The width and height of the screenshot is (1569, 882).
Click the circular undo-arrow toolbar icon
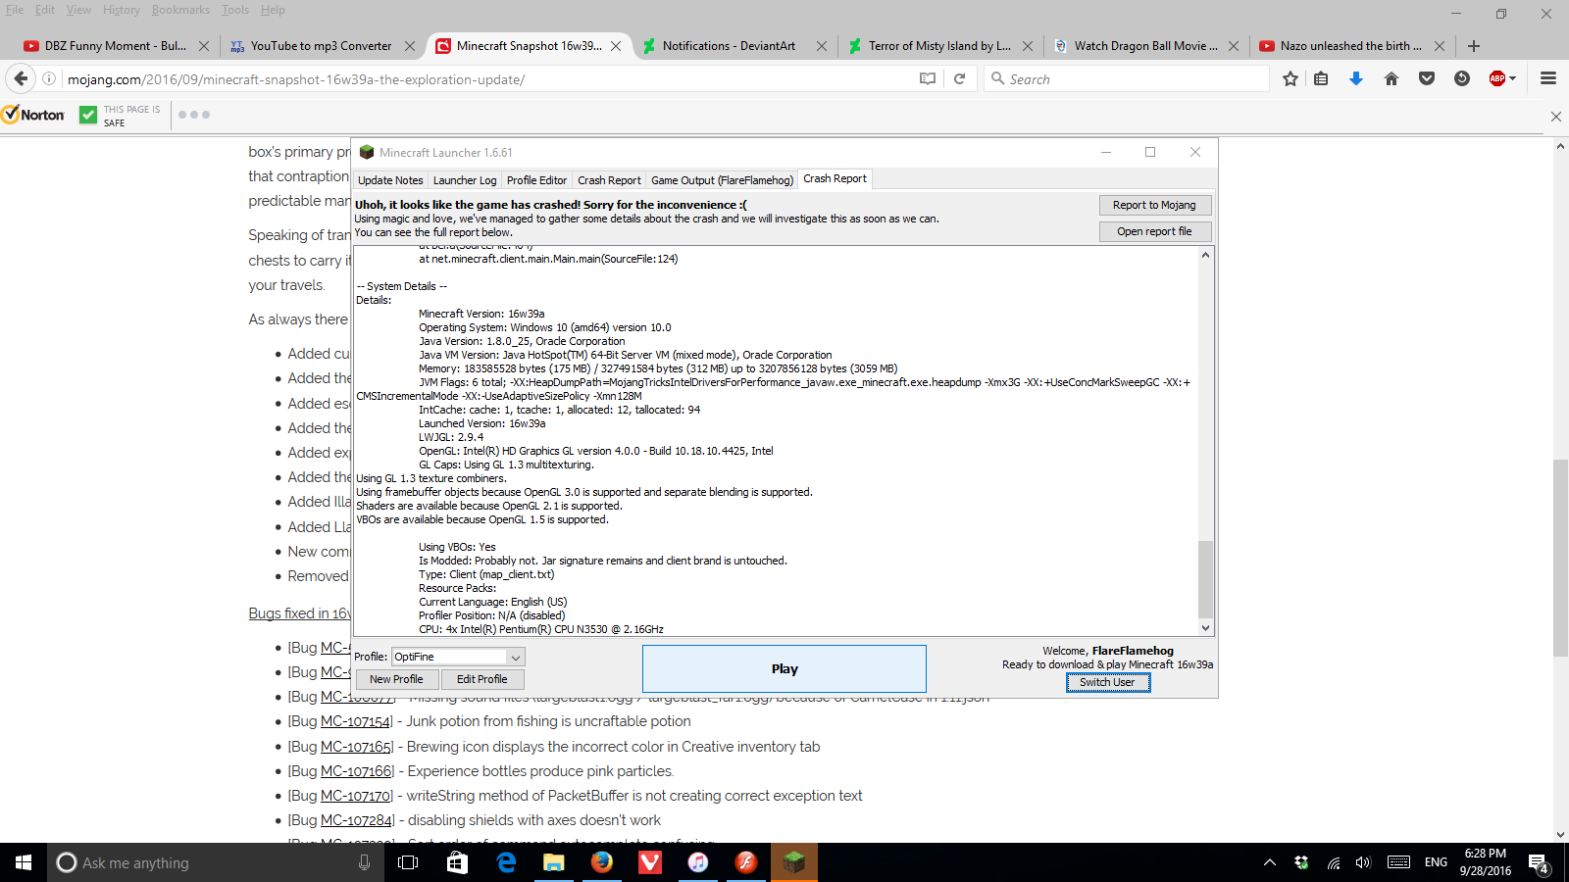point(1462,78)
